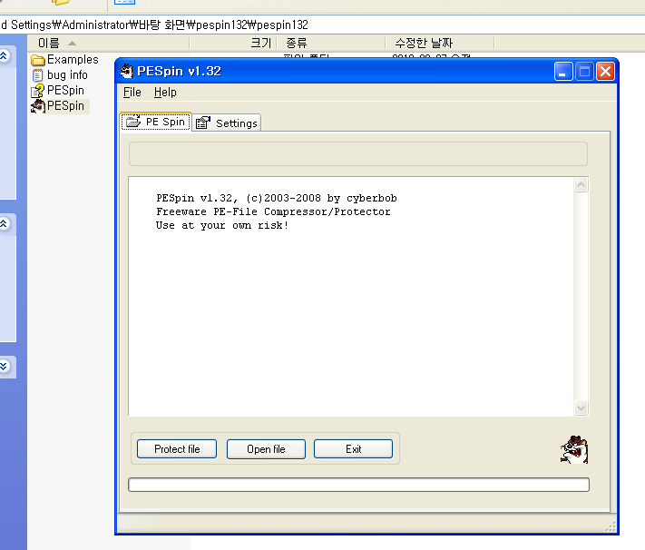Click the PESpin title bar application icon

pos(127,71)
